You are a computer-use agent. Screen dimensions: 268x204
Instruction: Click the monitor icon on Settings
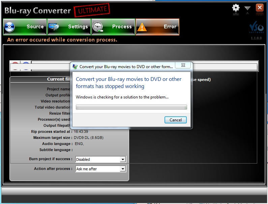(x=54, y=27)
